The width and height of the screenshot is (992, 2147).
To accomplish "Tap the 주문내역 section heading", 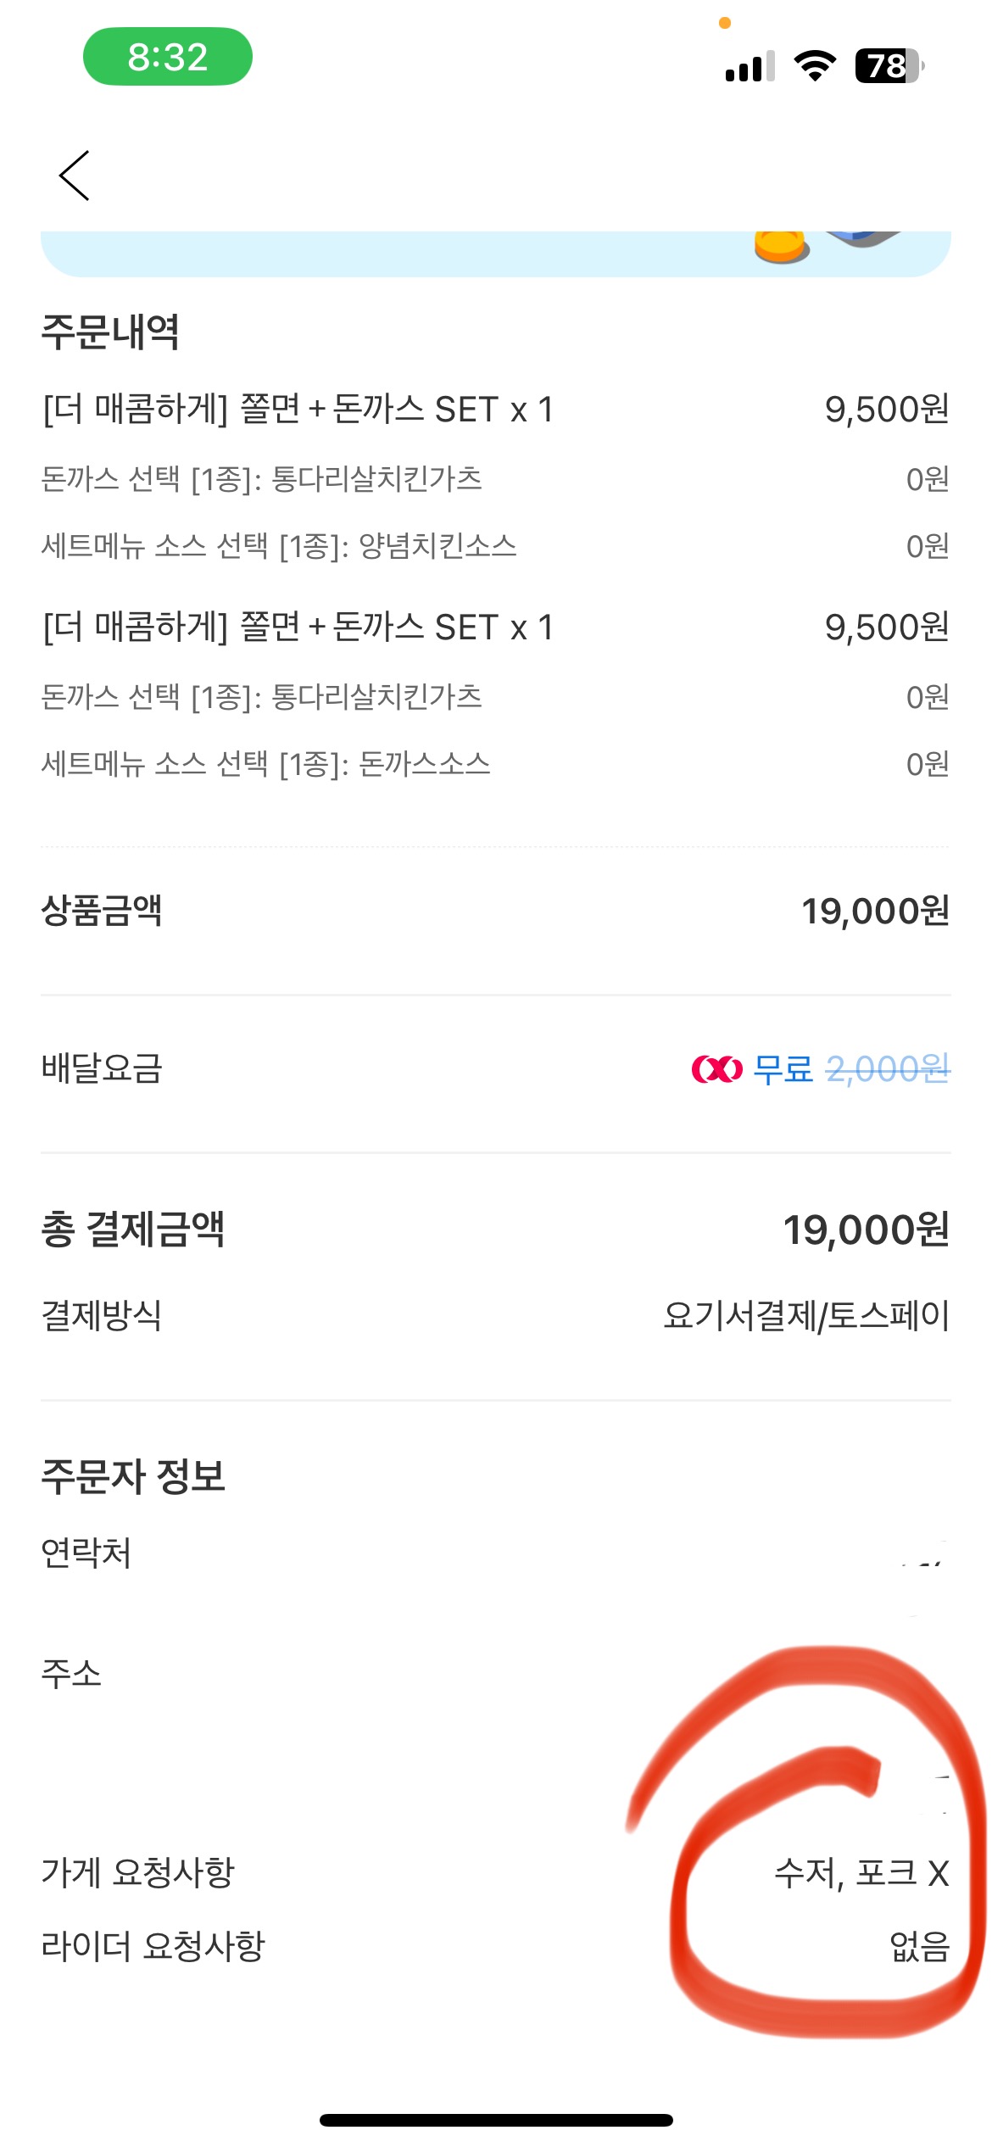I will pyautogui.click(x=110, y=332).
